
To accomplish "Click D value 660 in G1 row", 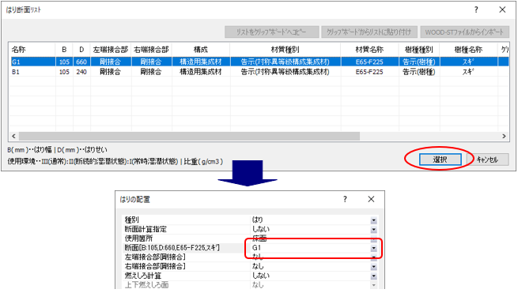I will tap(81, 62).
